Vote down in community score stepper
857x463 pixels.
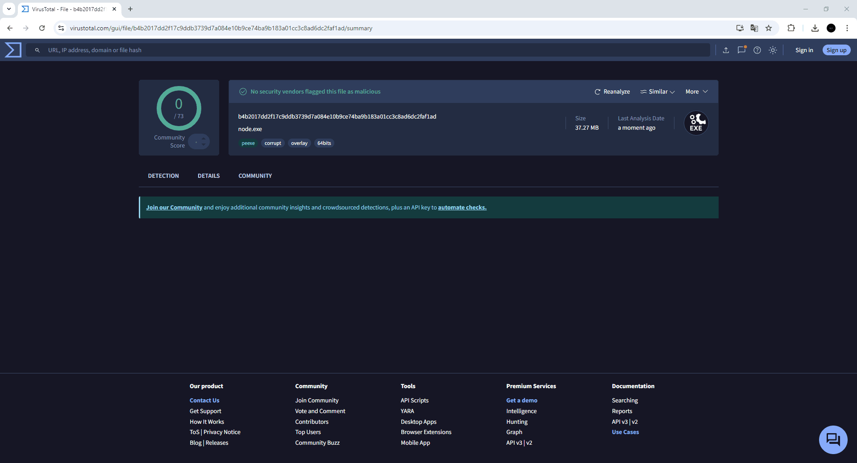(204, 144)
